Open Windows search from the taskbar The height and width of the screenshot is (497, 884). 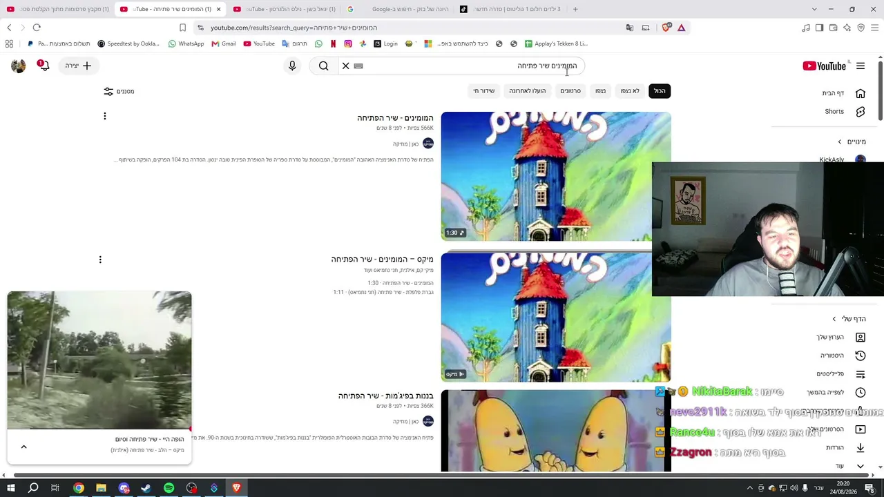pos(33,488)
